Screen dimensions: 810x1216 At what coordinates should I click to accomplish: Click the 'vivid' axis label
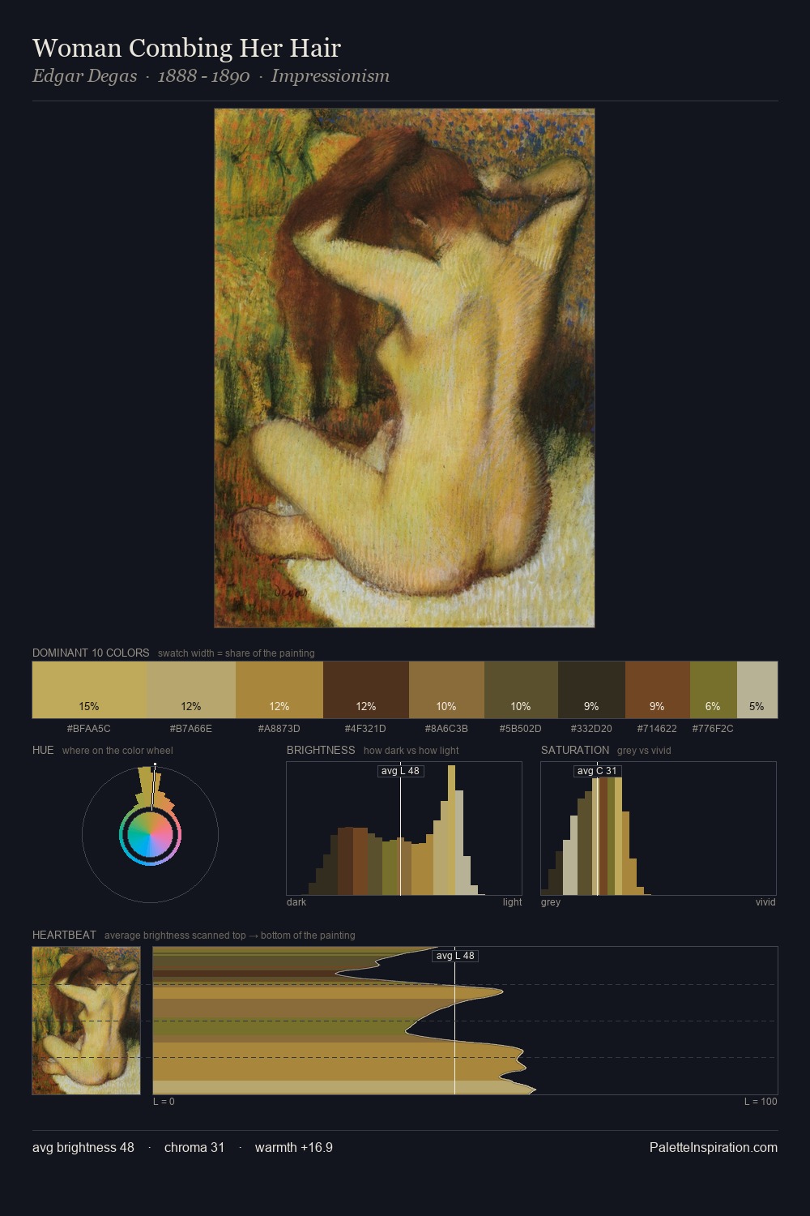pyautogui.click(x=765, y=902)
